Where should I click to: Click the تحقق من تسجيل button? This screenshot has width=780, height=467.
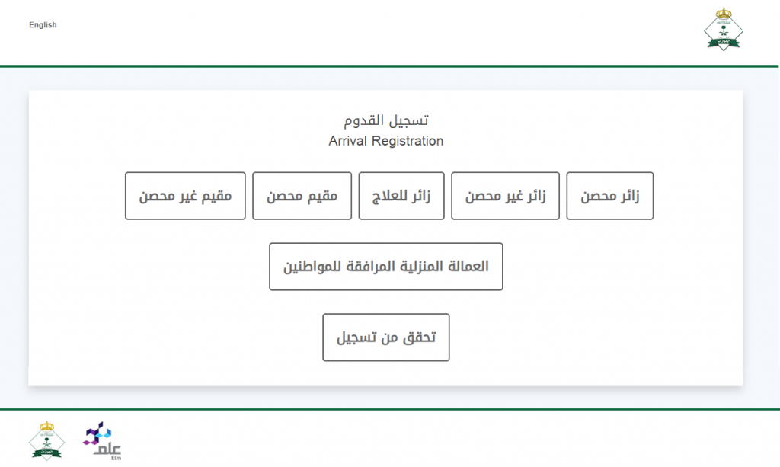click(386, 337)
